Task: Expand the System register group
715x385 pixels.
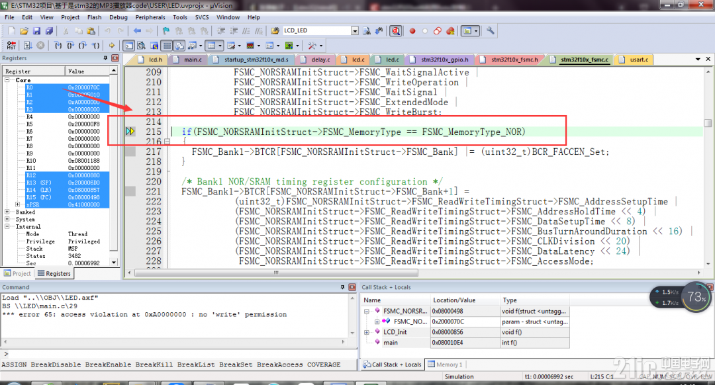Action: click(x=7, y=219)
